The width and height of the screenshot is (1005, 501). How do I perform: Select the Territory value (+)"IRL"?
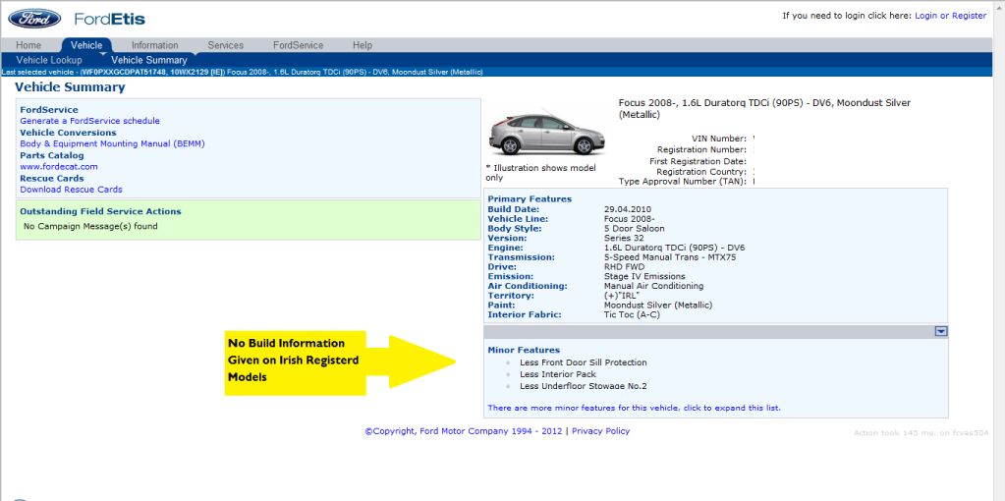(623, 296)
